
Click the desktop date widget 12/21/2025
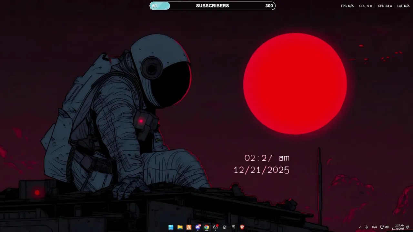coord(261,170)
